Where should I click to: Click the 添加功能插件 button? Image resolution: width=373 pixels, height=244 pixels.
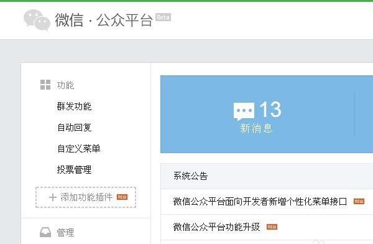click(86, 197)
